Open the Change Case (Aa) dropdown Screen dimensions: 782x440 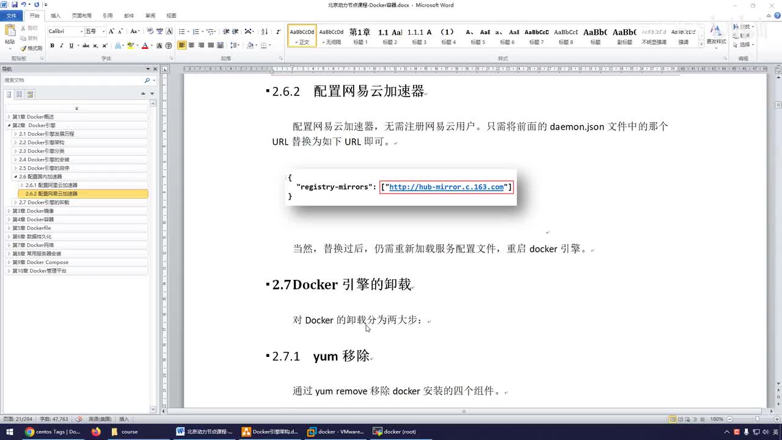tap(134, 31)
